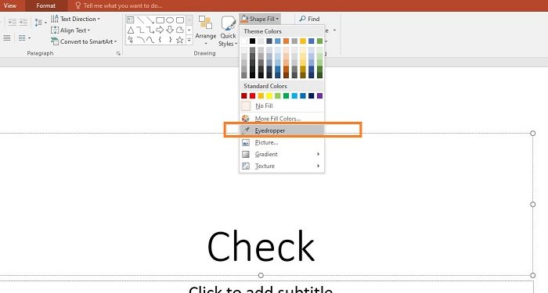Image resolution: width=548 pixels, height=293 pixels.
Task: Pick the orange theme color
Action: click(x=286, y=41)
